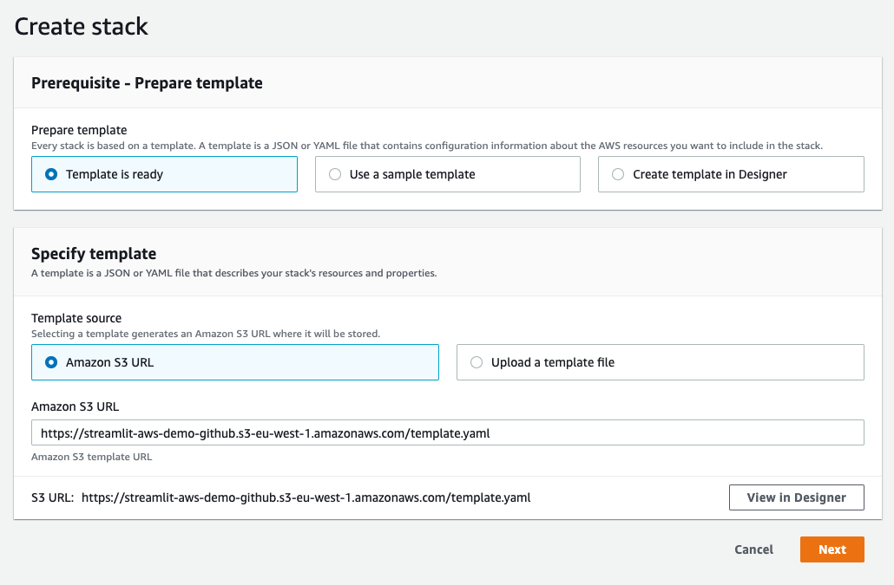894x585 pixels.
Task: Cancel the stack creation
Action: (753, 549)
